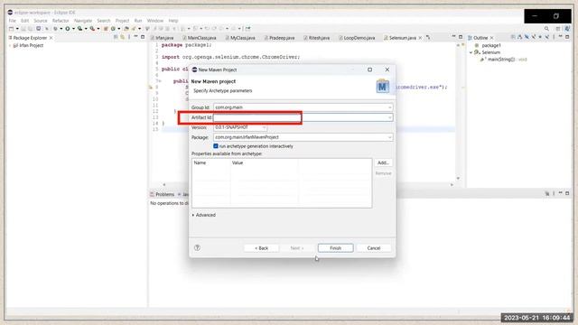Maximize the Outline view
This screenshot has height=325, width=578.
point(567,37)
